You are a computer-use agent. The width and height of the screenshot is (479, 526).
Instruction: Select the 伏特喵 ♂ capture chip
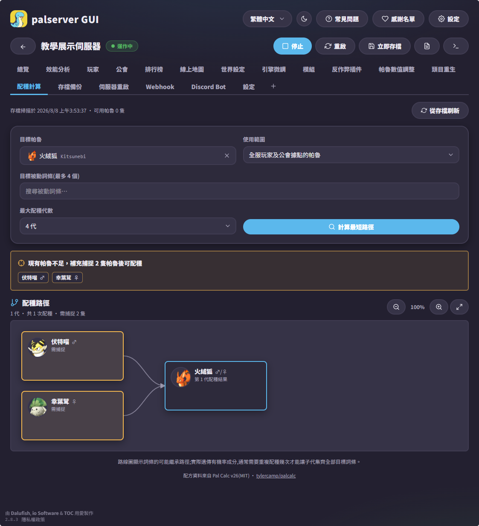coord(33,277)
